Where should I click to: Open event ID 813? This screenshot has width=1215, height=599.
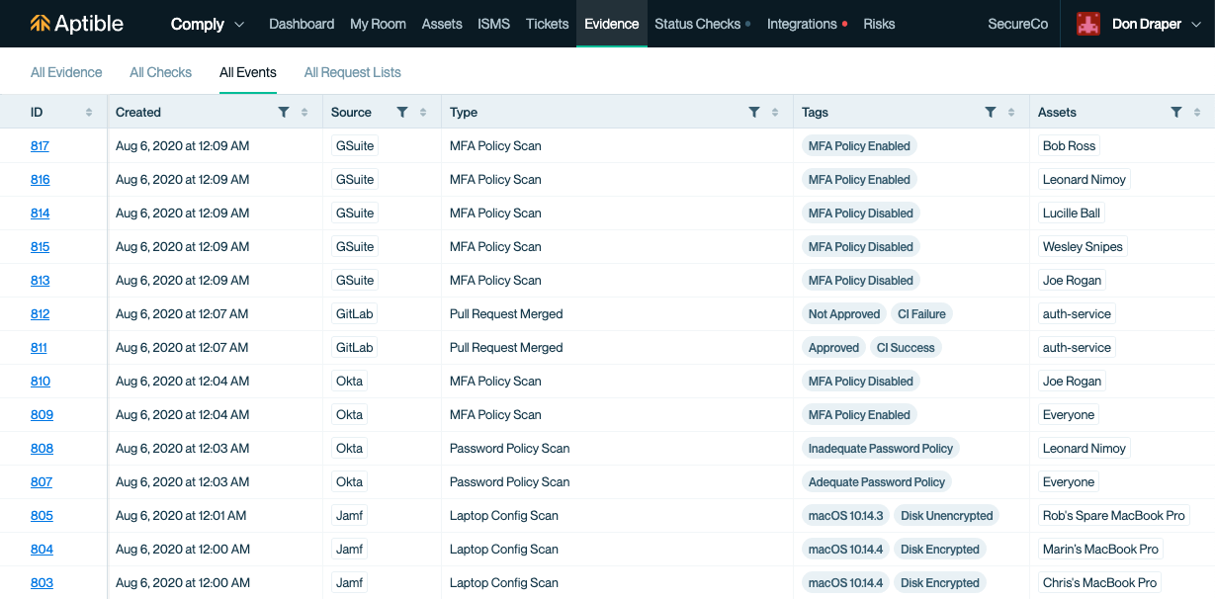tap(41, 281)
